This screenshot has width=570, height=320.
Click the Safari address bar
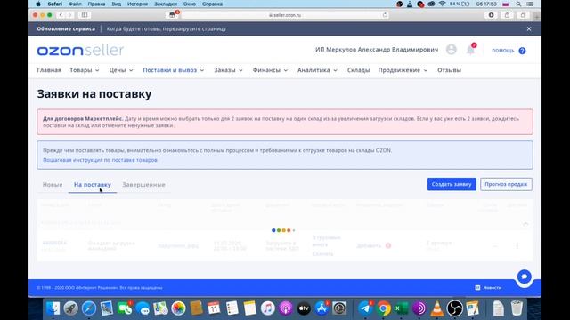click(x=285, y=15)
